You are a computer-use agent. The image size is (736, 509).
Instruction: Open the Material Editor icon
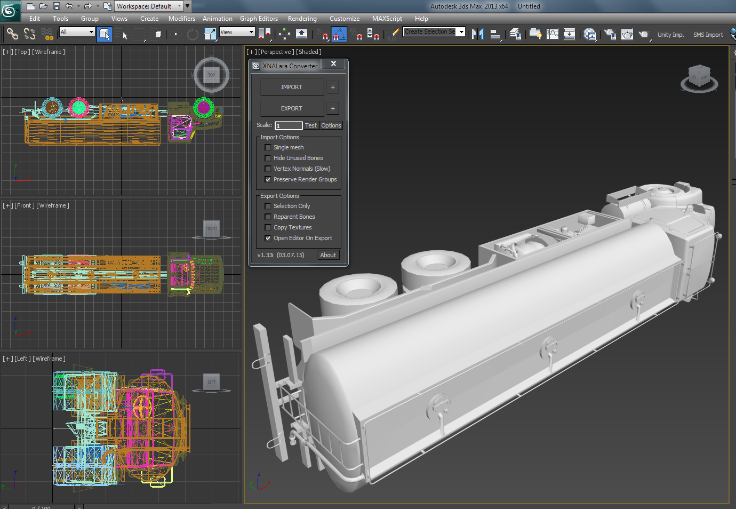click(590, 34)
